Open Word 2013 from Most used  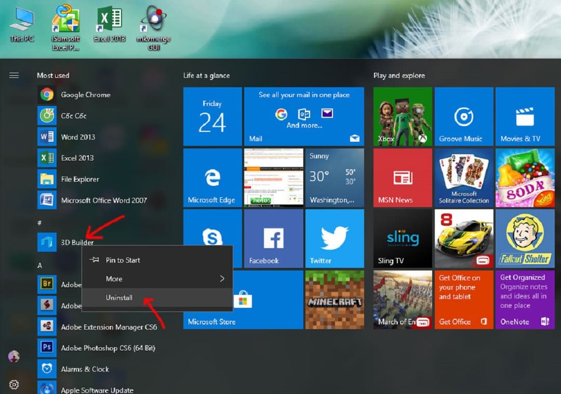pyautogui.click(x=77, y=137)
